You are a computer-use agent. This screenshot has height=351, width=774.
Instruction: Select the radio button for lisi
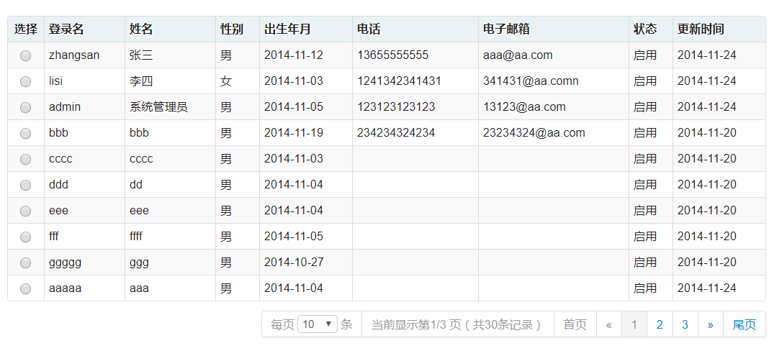tap(26, 81)
